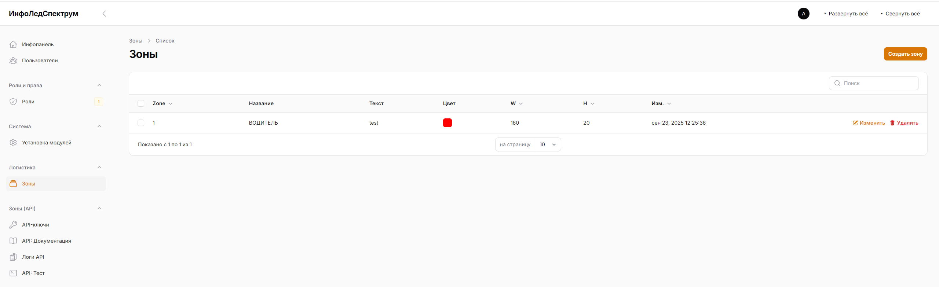Toggle the select-all checkbox in table header
Screen dimensions: 939x287
(x=141, y=103)
